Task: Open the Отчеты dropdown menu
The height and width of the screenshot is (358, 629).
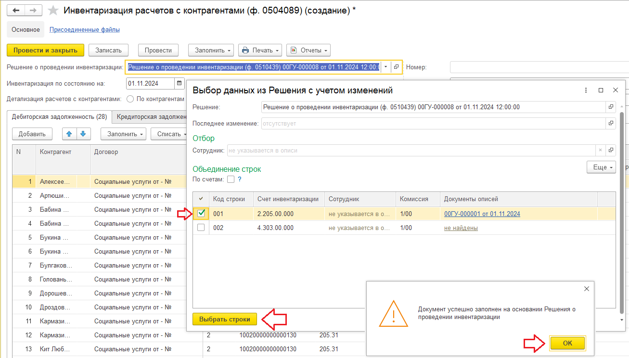Action: (x=308, y=50)
